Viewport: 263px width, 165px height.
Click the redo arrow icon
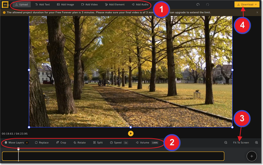(x=208, y=5)
